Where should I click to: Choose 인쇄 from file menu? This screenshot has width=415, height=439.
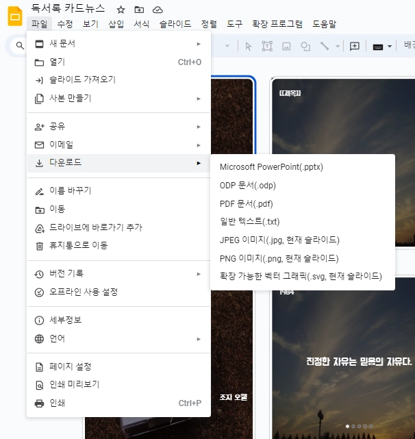tap(118, 403)
